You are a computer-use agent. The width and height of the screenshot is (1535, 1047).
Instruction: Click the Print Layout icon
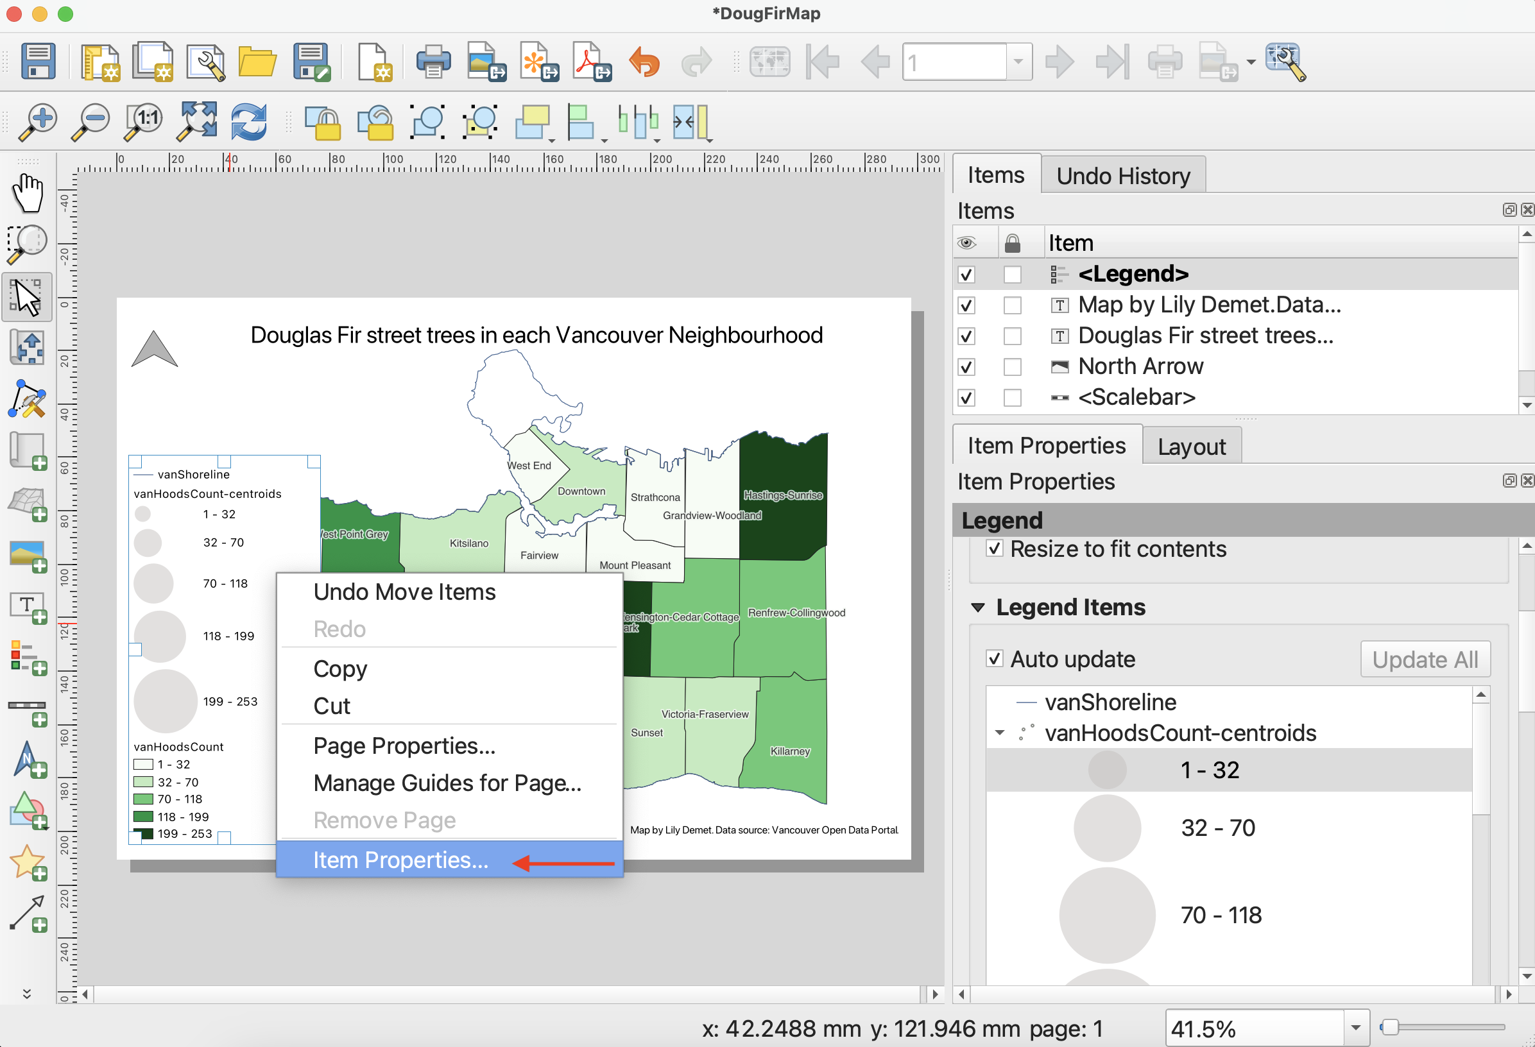point(433,62)
